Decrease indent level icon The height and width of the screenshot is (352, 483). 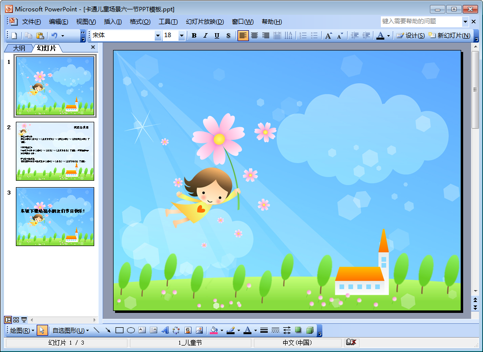pos(355,36)
